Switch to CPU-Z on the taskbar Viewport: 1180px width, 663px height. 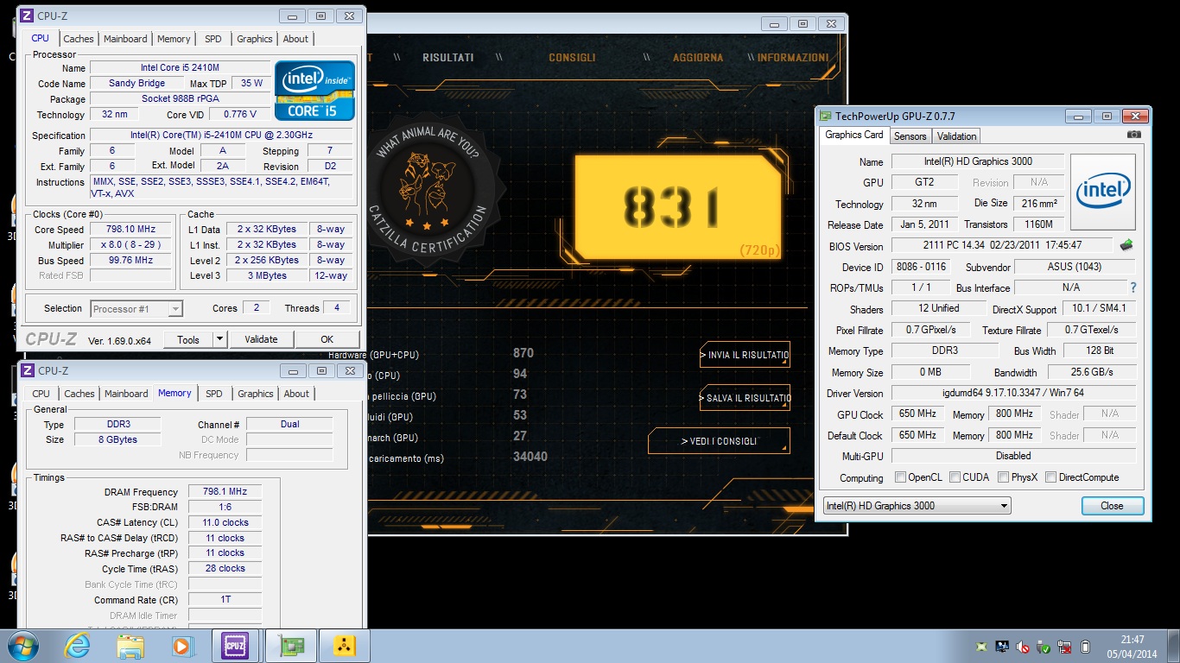coord(236,646)
